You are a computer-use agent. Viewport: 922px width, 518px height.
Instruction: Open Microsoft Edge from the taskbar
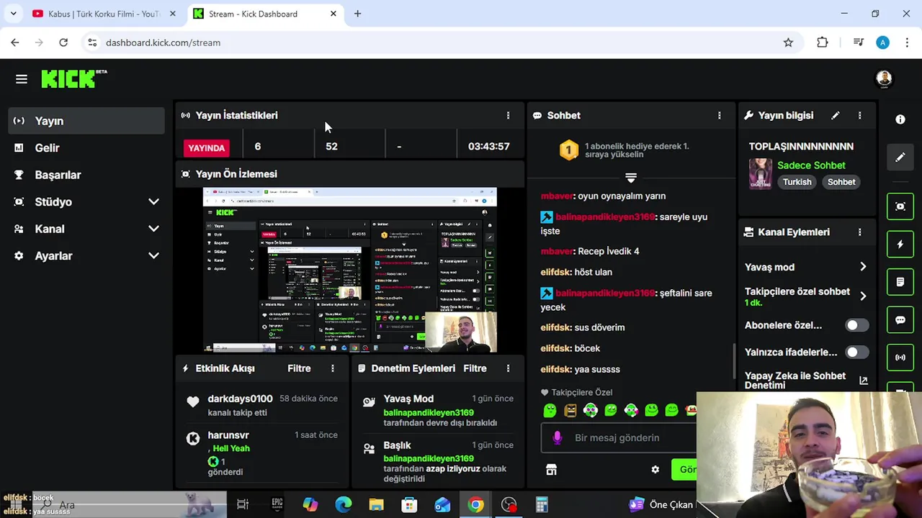click(343, 505)
